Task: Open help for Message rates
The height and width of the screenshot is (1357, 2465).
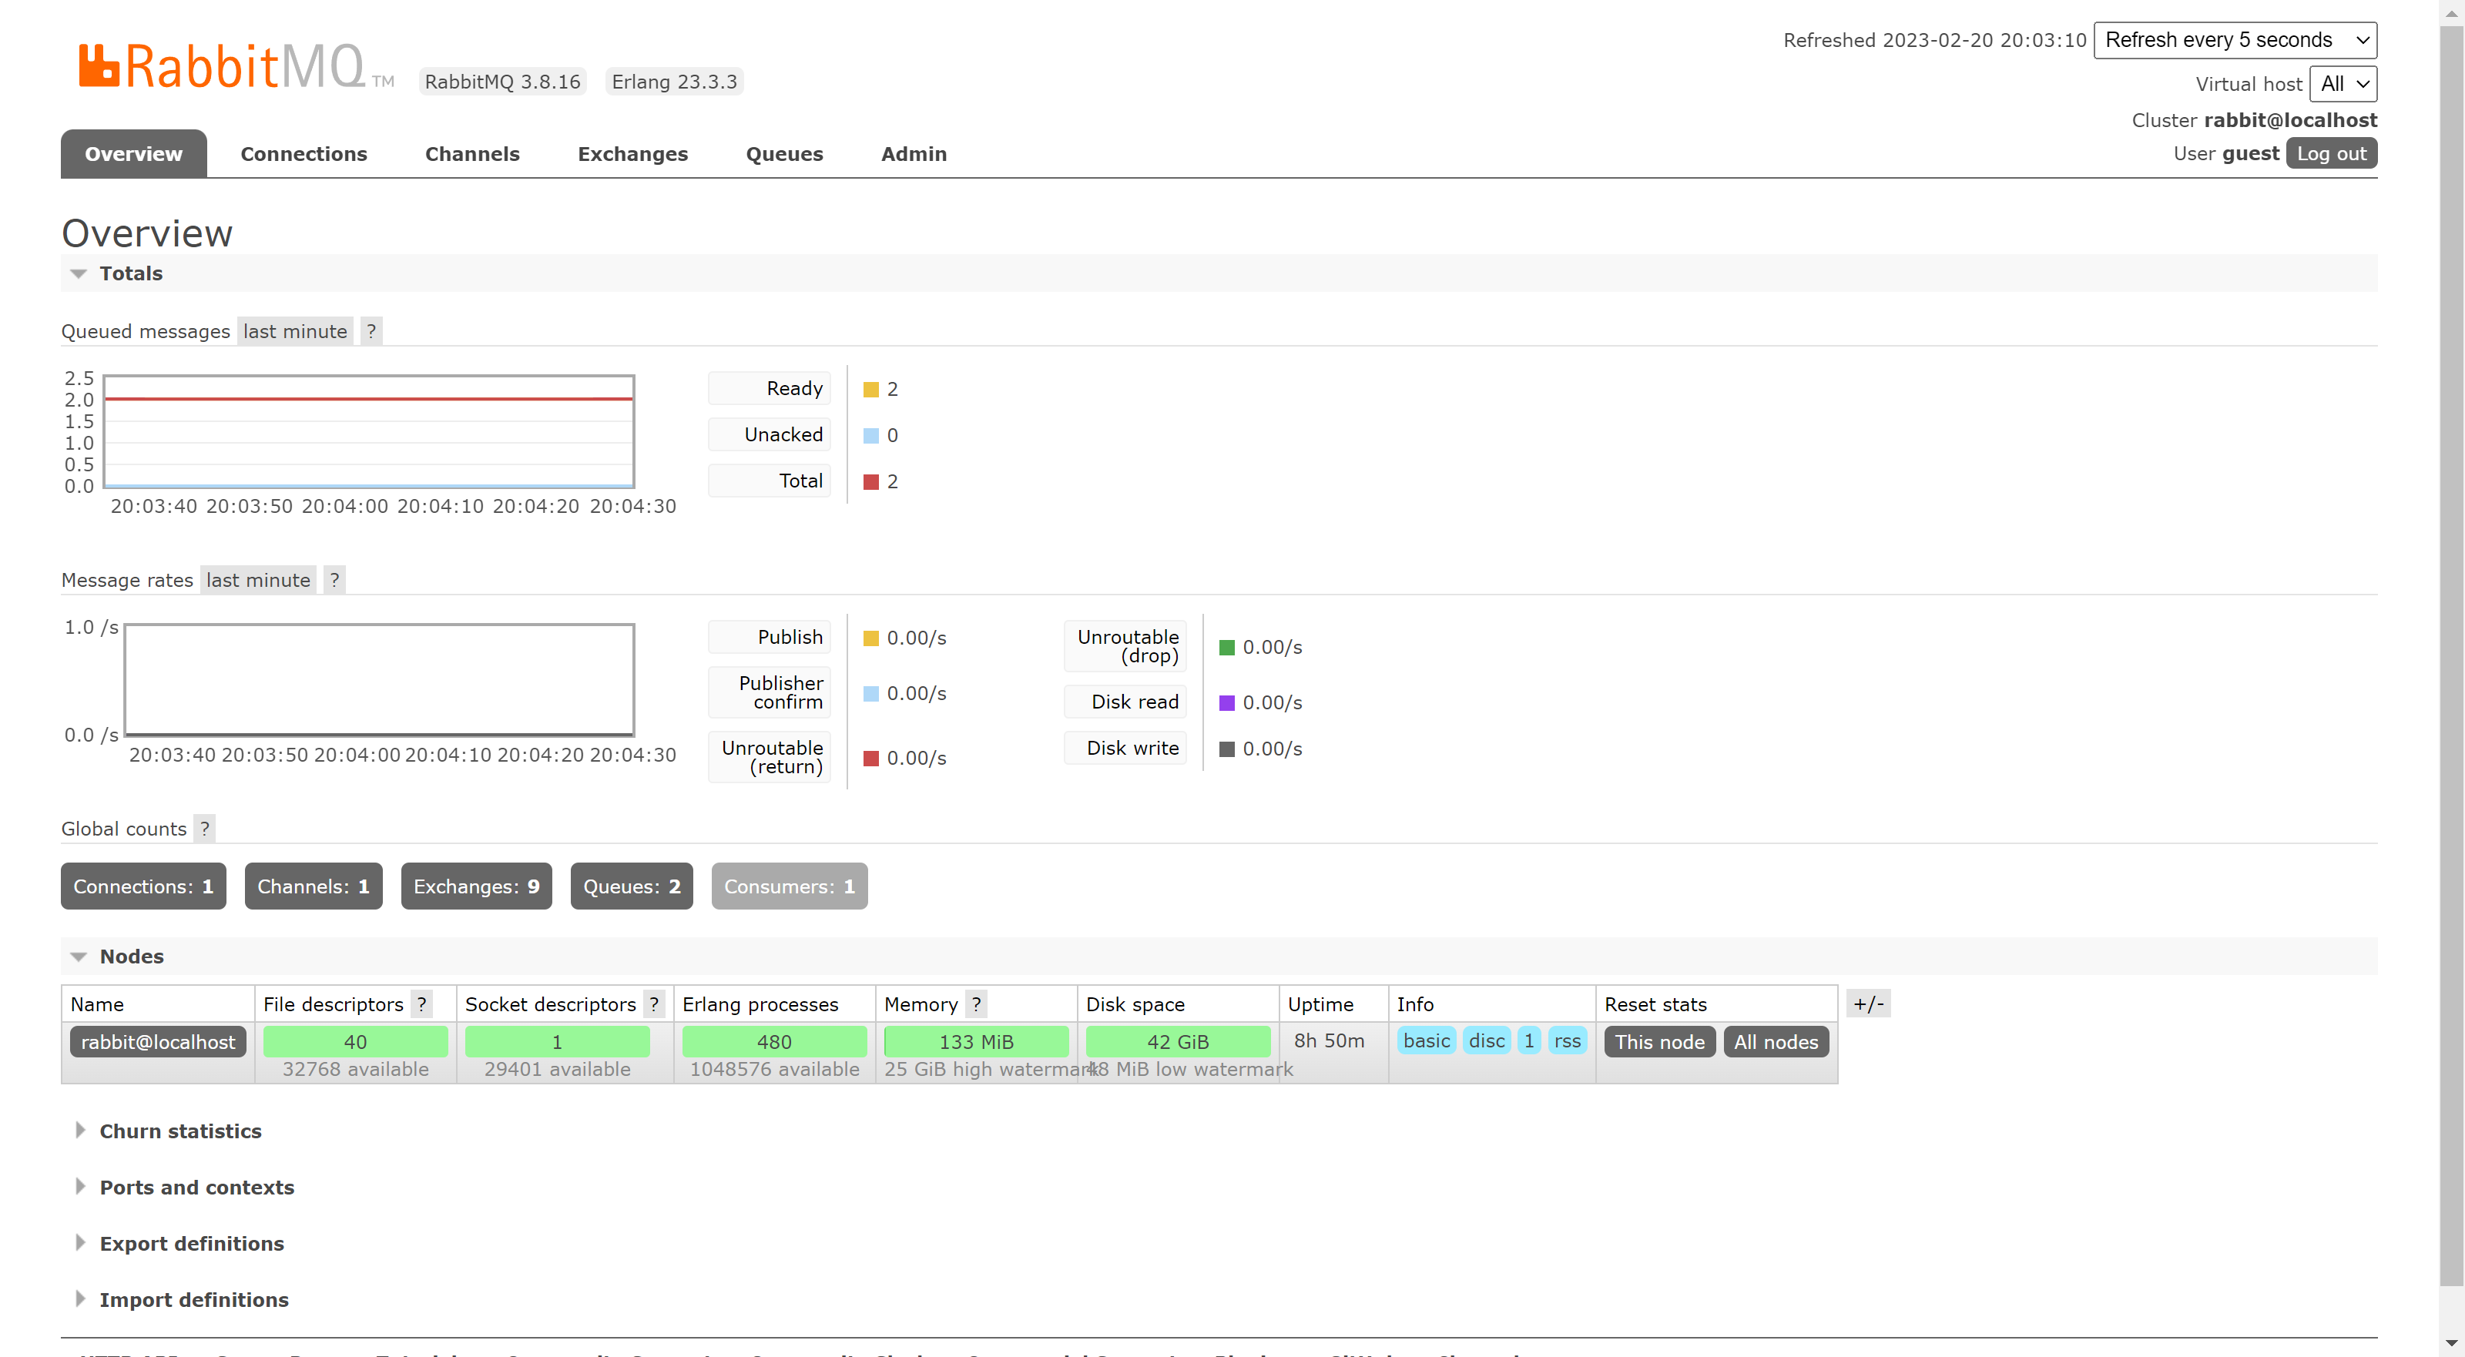Action: tap(334, 580)
